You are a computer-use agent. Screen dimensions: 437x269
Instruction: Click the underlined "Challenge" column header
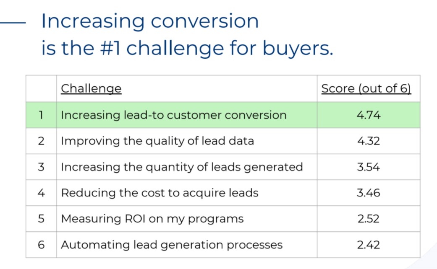(91, 89)
